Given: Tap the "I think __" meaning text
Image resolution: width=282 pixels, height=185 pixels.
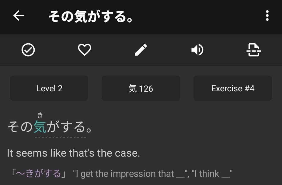Looking at the screenshot, I should (212, 174).
